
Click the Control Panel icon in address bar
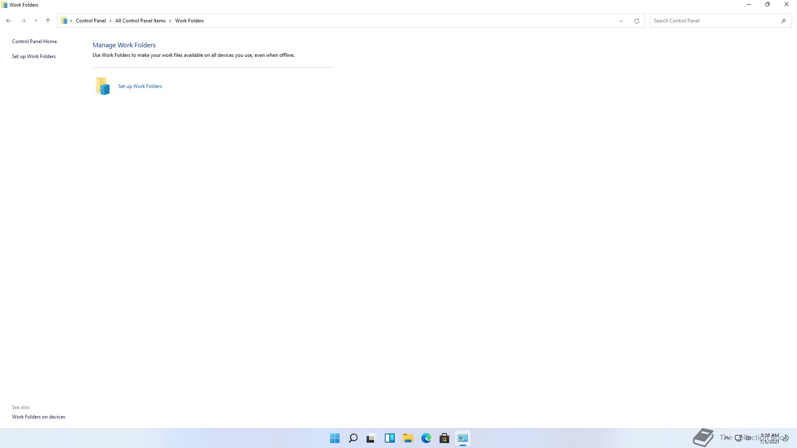64,21
